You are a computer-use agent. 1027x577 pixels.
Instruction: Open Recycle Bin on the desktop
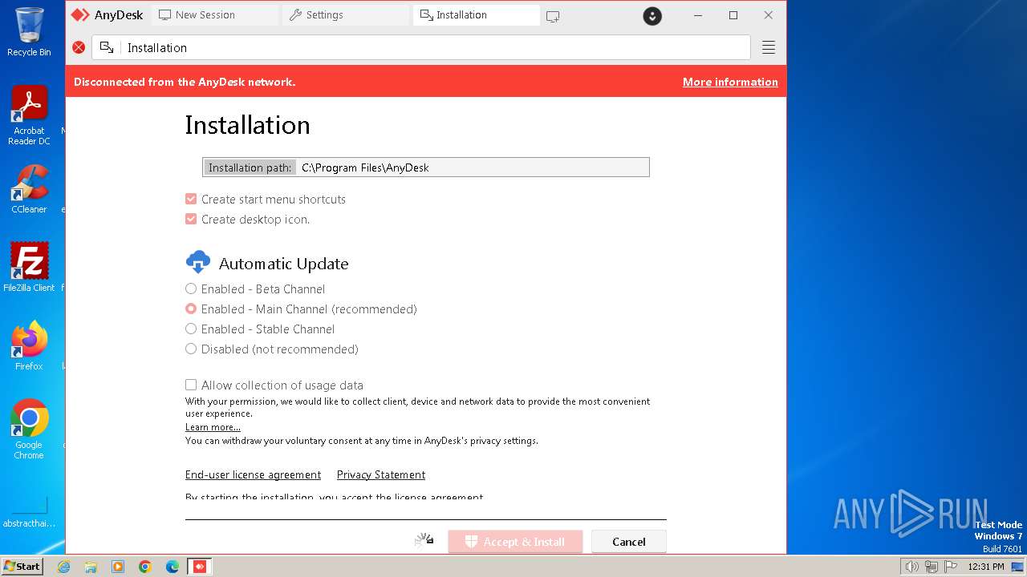click(29, 32)
